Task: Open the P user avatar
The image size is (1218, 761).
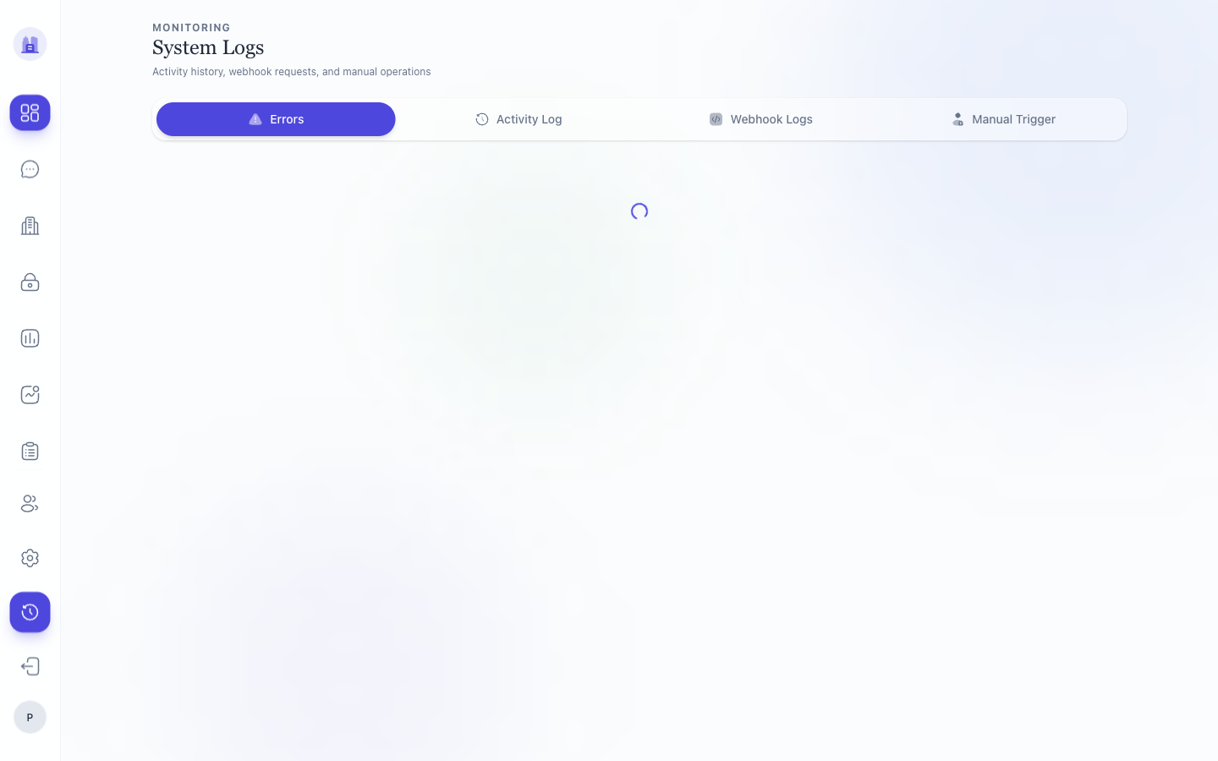Action: [x=30, y=717]
